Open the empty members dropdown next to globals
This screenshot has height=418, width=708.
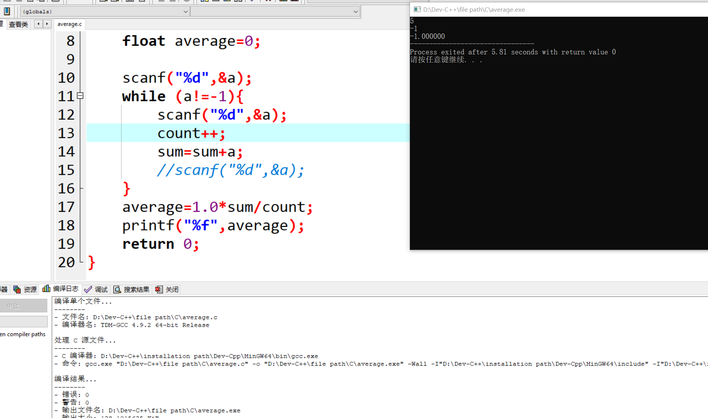pos(275,12)
